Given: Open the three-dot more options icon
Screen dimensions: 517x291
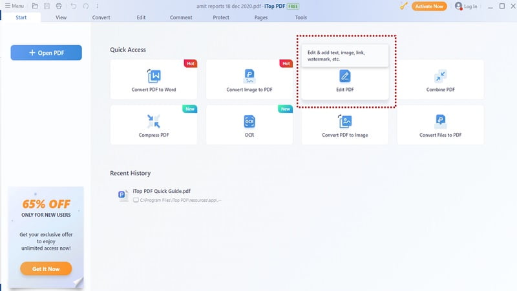Looking at the screenshot, I should 98,6.
